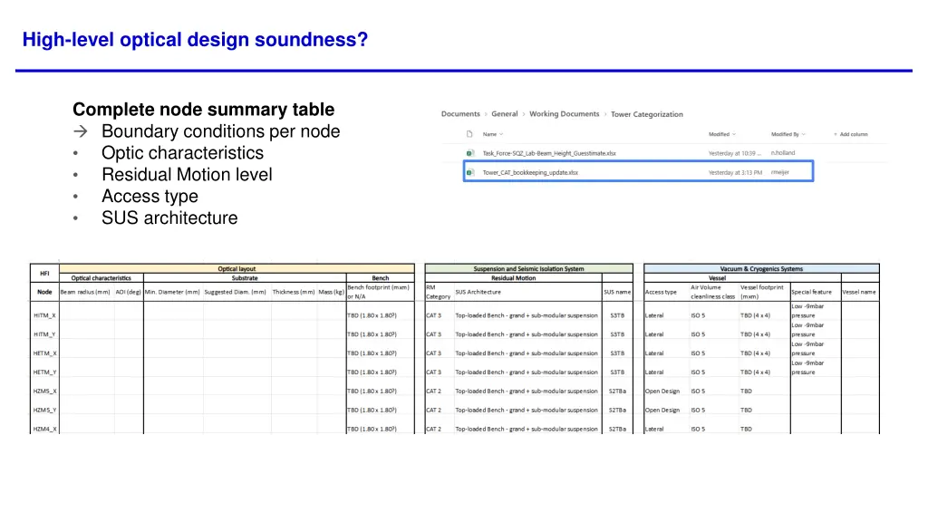This screenshot has height=522, width=928.
Task: Click the 'Optical characteristics' subheader
Action: (101, 278)
